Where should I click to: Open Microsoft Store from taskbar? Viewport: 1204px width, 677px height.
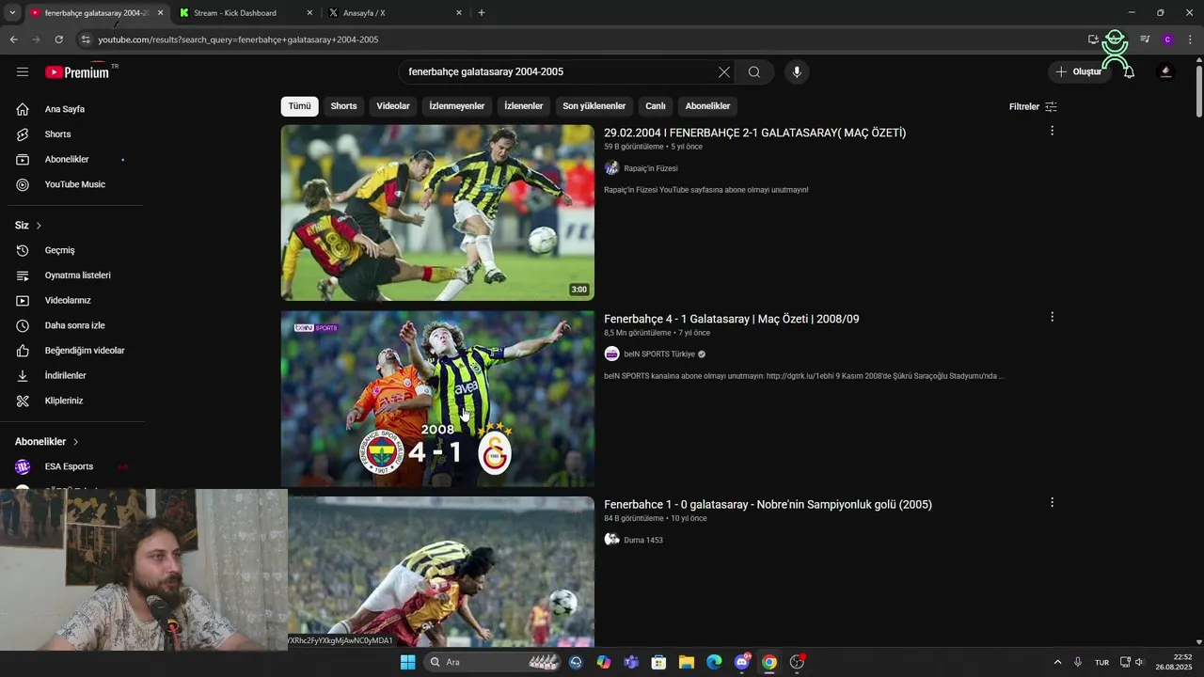coord(659,662)
